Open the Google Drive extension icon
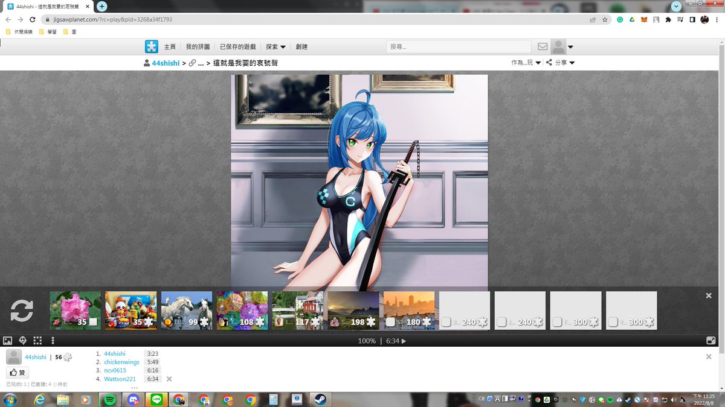 coord(632,19)
